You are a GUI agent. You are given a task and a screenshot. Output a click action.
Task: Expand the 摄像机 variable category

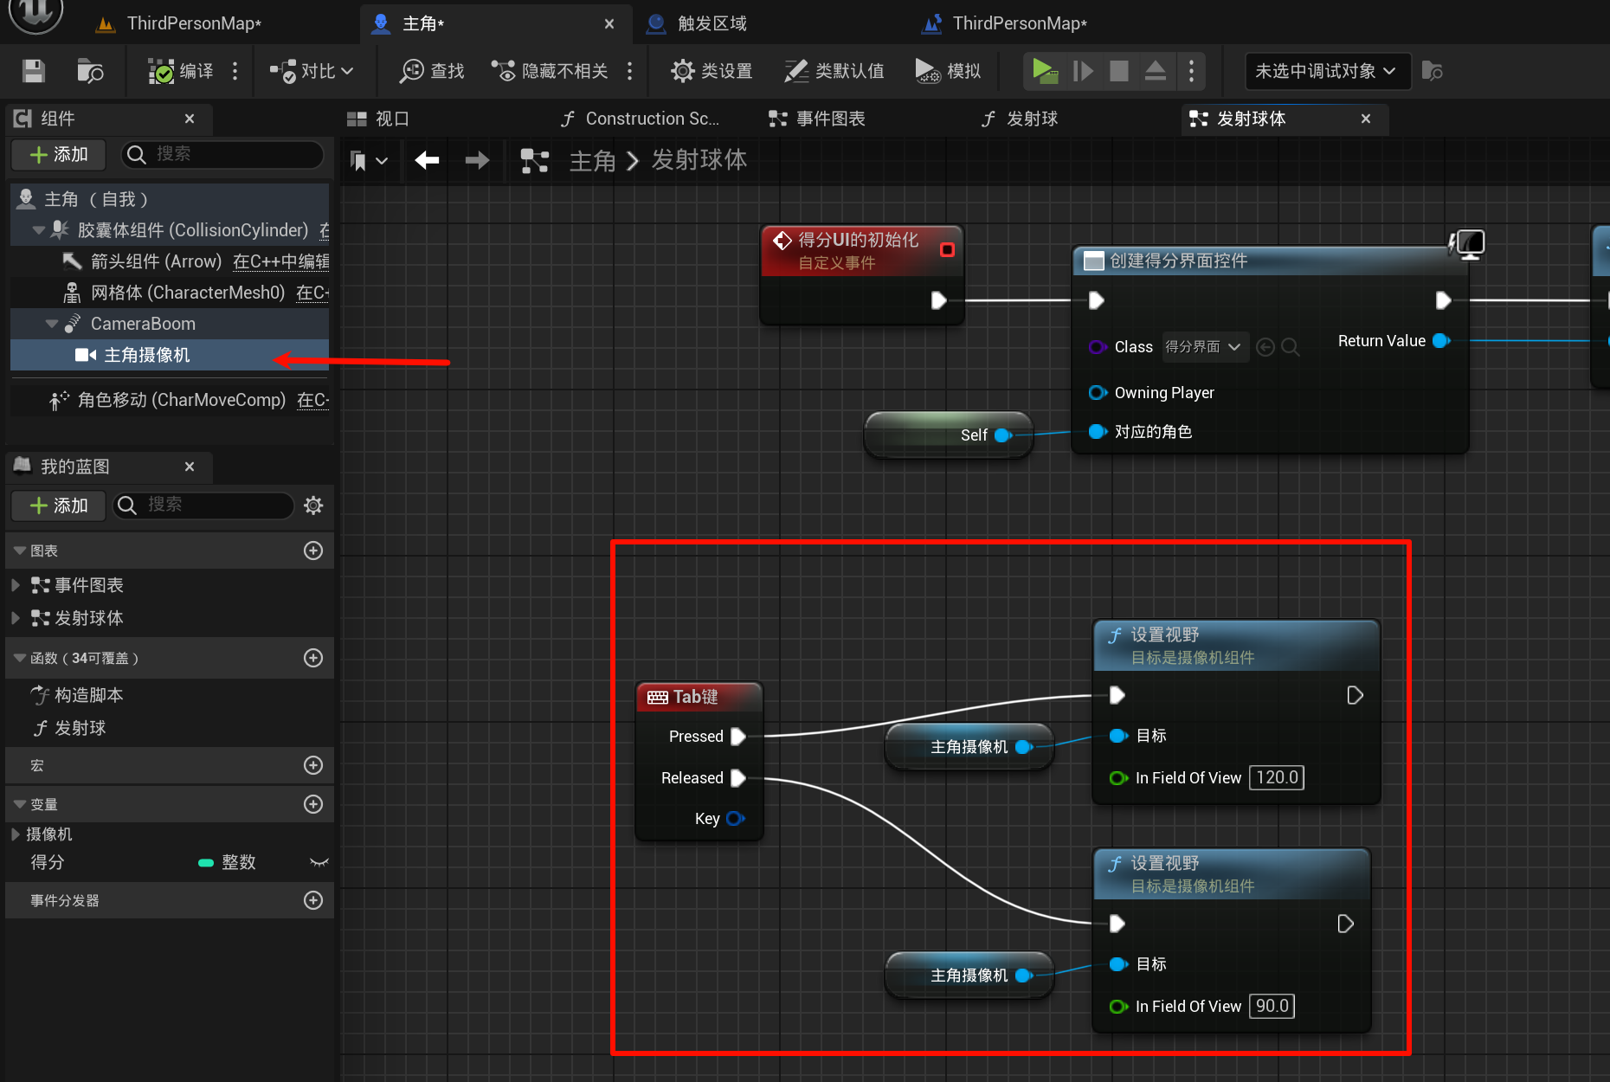click(16, 834)
